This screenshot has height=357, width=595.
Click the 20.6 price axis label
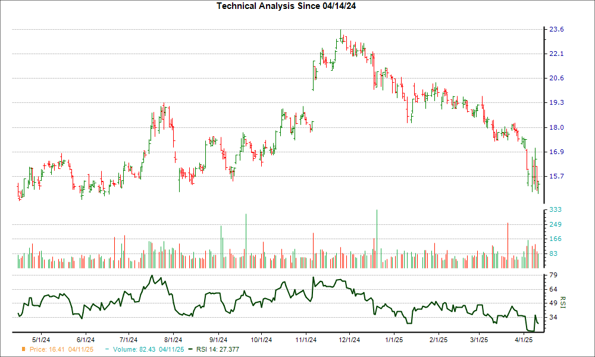pos(555,79)
